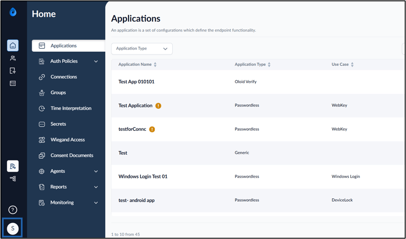
Task: Open the Test Application row name
Action: tap(136, 106)
